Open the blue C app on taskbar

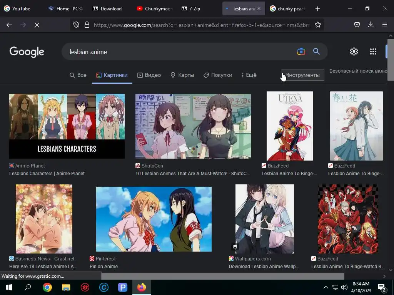point(104,287)
